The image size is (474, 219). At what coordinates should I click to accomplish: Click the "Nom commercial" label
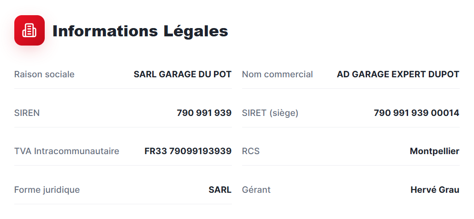tap(277, 74)
